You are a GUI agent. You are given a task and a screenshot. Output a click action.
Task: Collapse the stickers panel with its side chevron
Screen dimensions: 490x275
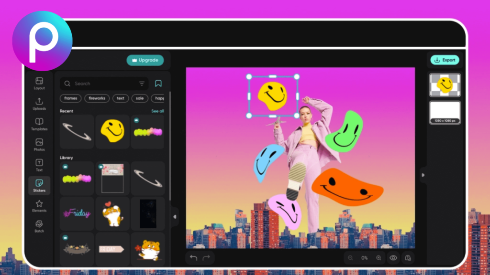click(175, 216)
